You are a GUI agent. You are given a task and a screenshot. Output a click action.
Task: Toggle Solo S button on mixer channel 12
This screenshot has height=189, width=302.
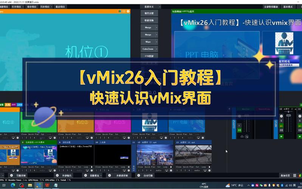coord(281,121)
